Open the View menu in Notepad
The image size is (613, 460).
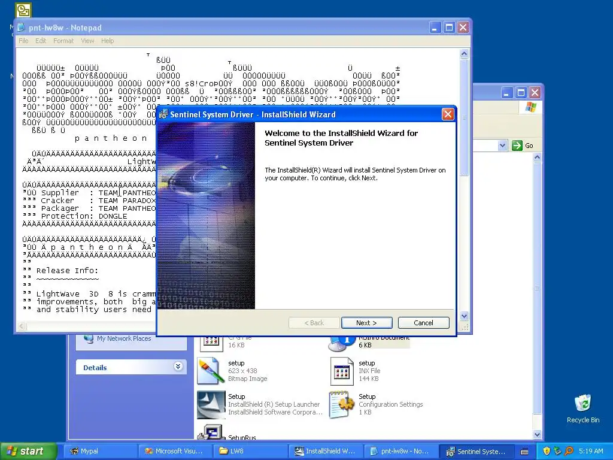[87, 41]
